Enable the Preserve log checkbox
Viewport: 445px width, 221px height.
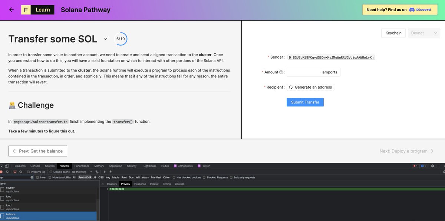29,172
